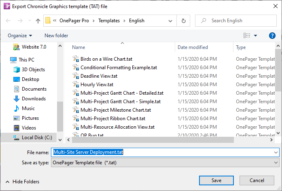The width and height of the screenshot is (282, 191).
Task: Select Multi-Project Gantt Chart - Detailed.tat icon
Action: (76, 93)
